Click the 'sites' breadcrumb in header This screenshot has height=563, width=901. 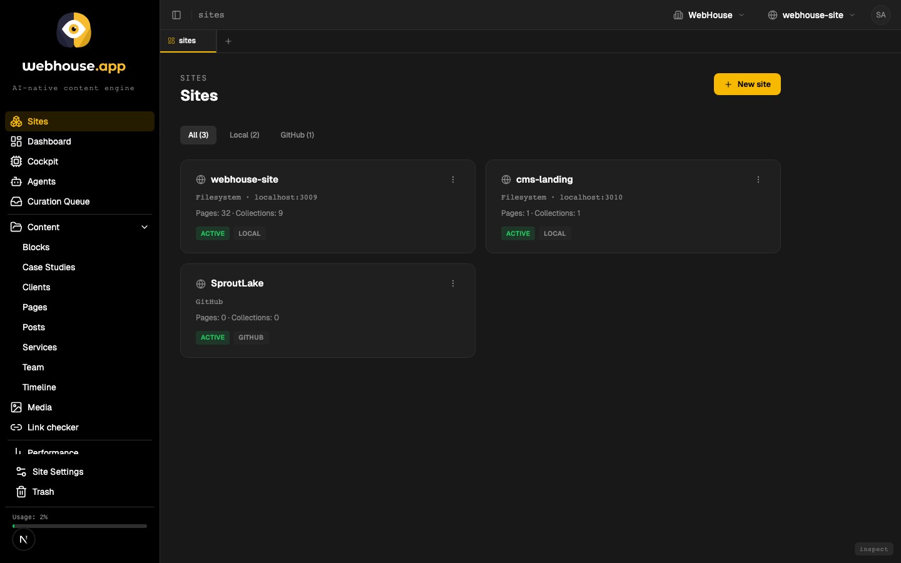coord(211,15)
